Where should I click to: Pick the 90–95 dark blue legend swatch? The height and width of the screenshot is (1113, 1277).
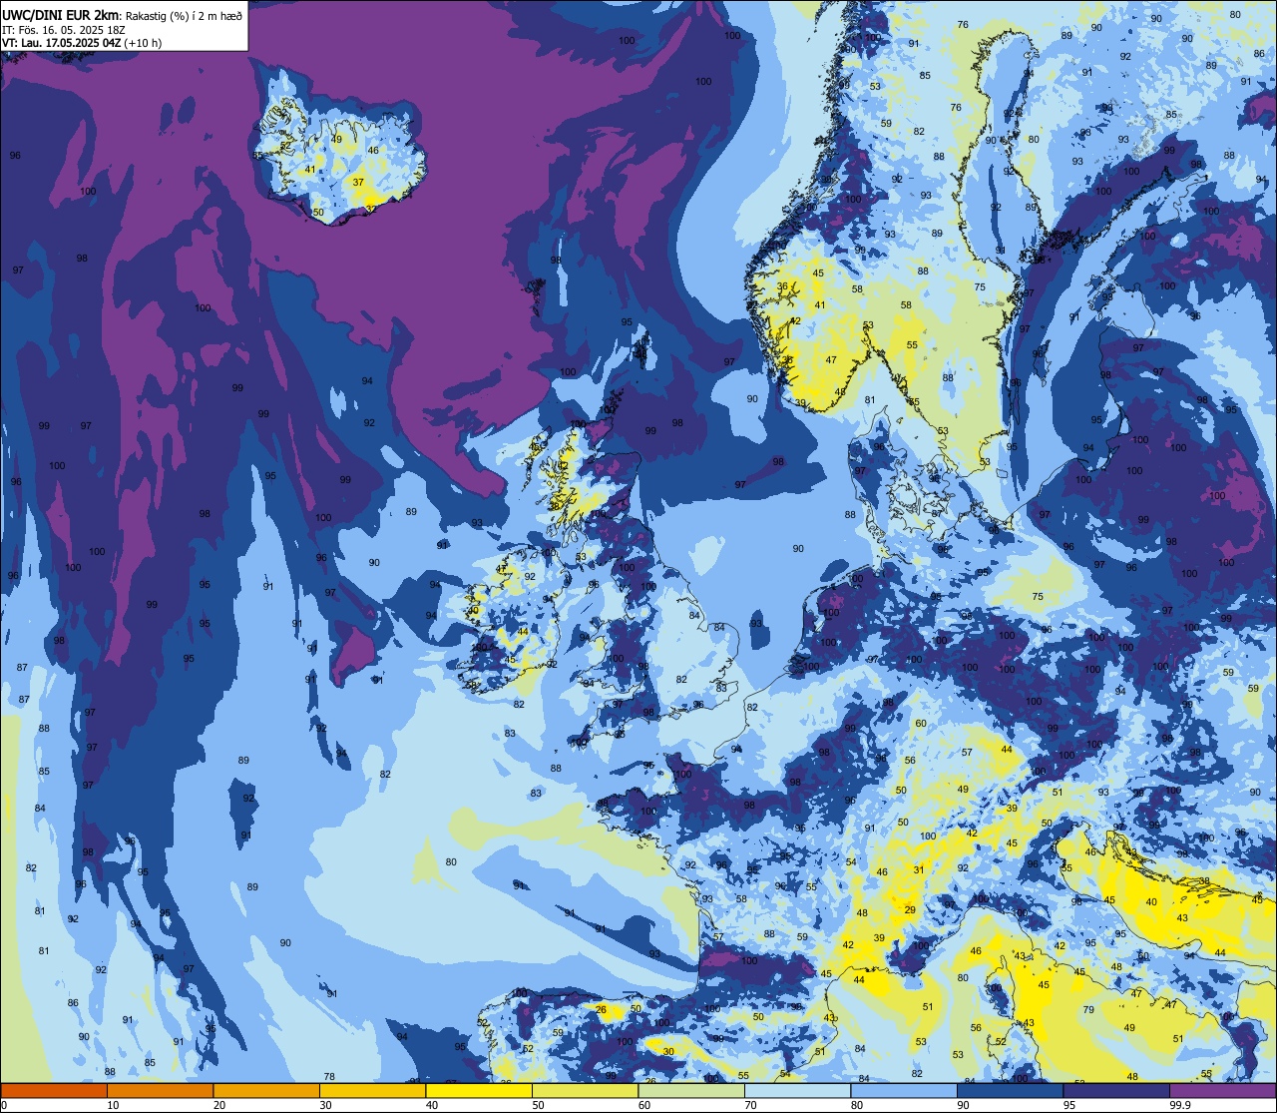(1010, 1090)
